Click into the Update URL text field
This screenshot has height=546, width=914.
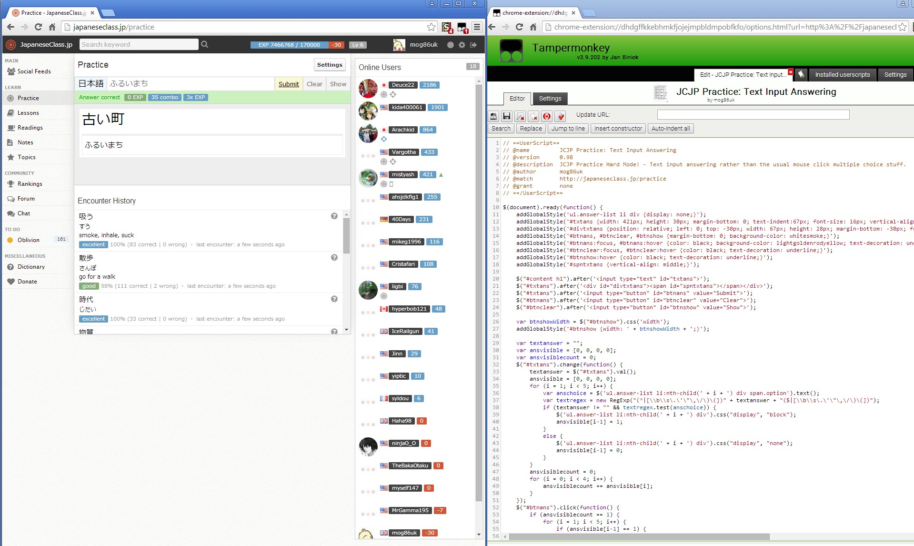pyautogui.click(x=753, y=115)
